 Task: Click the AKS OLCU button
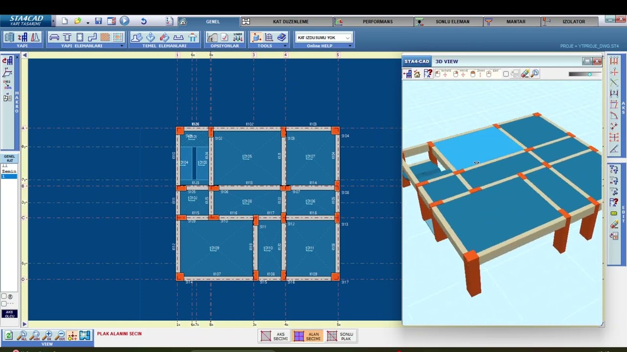(9, 314)
